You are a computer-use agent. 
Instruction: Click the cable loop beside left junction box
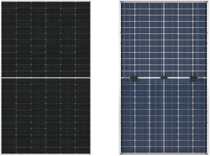click(128, 79)
